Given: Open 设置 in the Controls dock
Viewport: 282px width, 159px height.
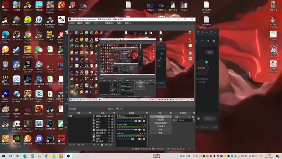Looking at the screenshot, I should click(161, 130).
